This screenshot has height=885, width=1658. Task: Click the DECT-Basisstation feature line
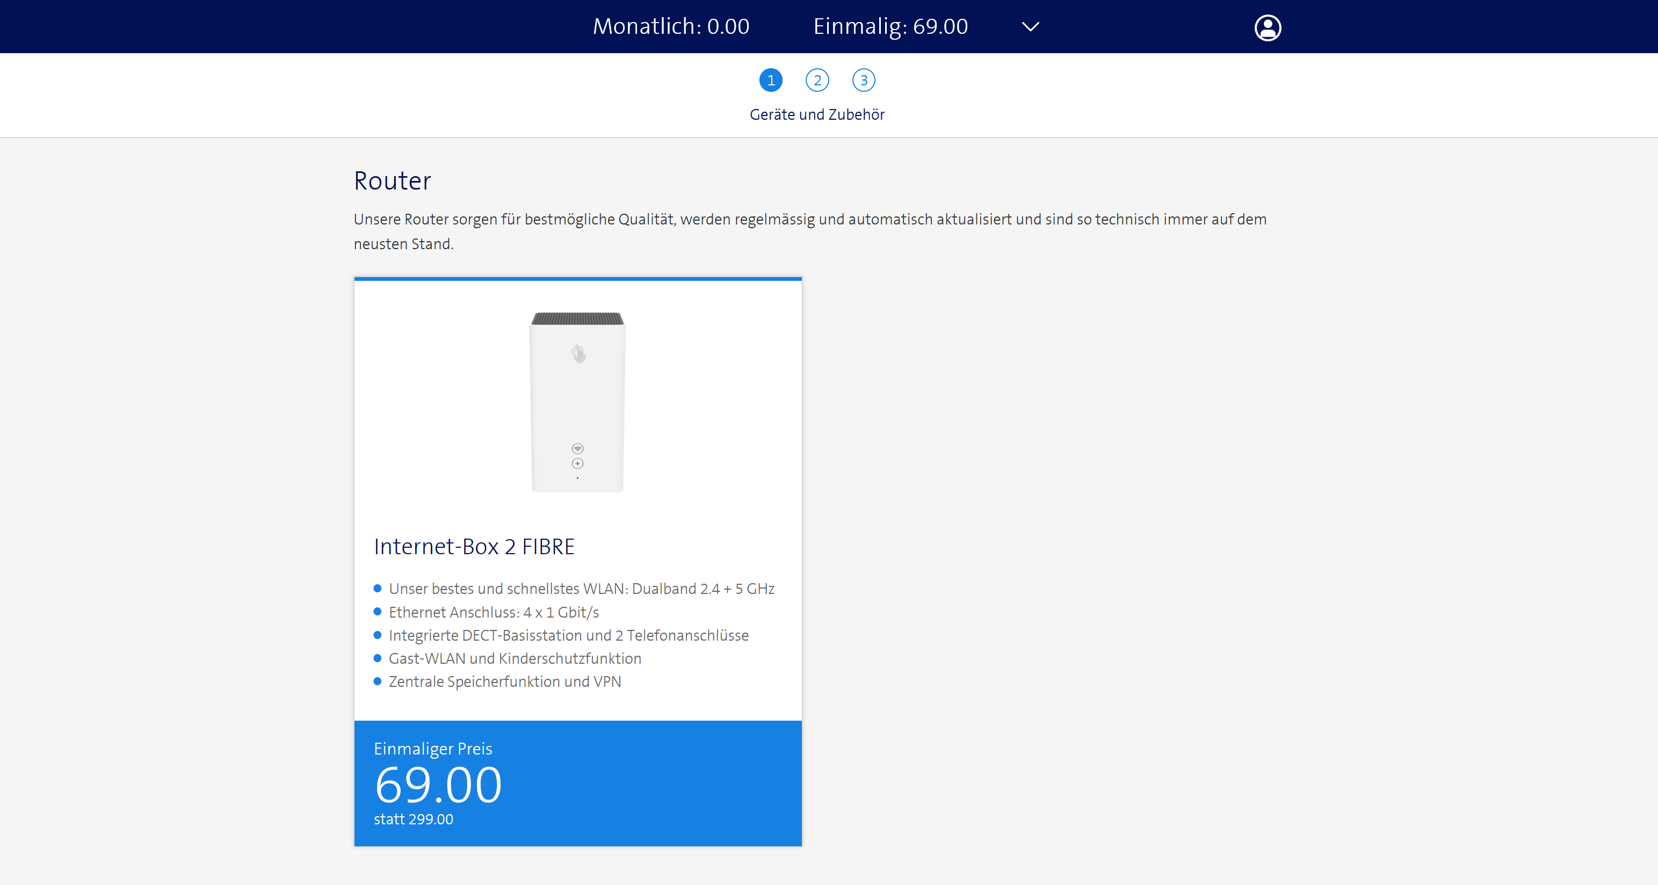click(x=568, y=635)
